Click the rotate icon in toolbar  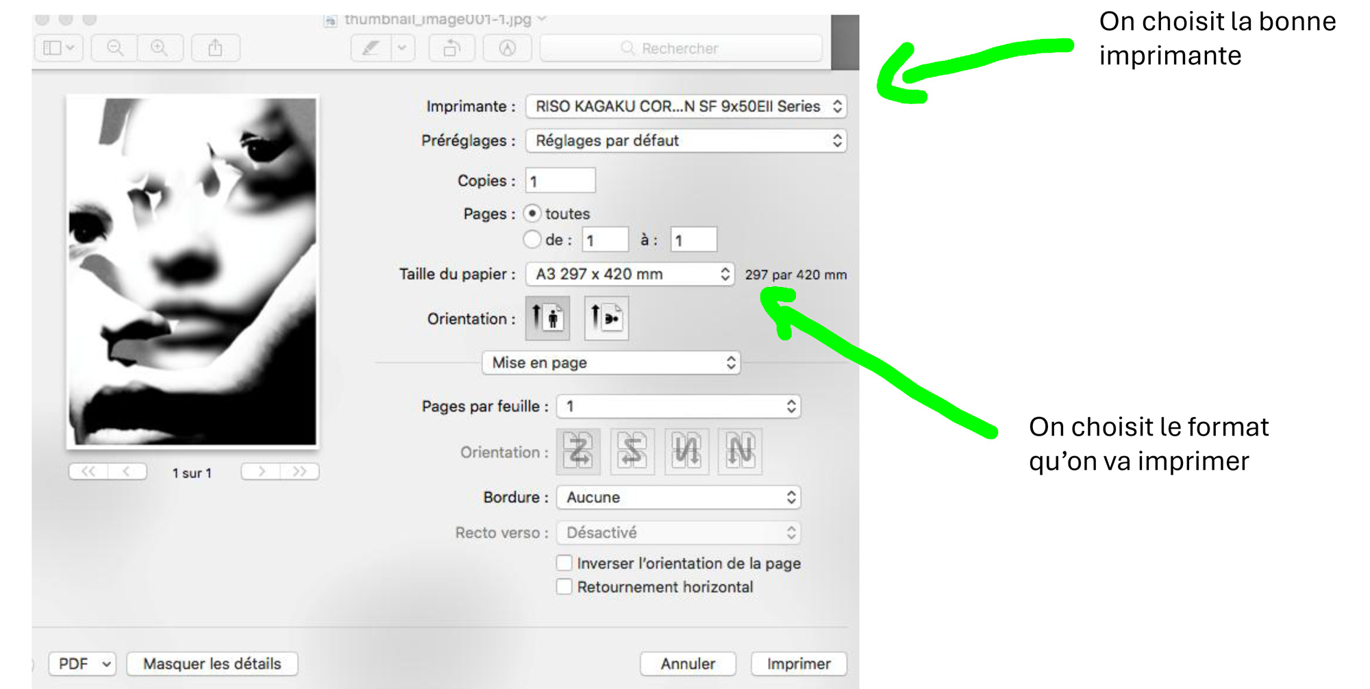(451, 48)
